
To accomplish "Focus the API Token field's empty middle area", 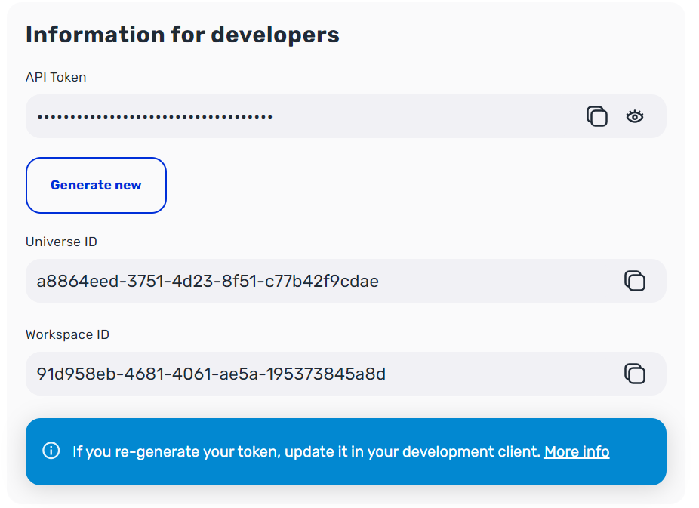I will pos(423,117).
